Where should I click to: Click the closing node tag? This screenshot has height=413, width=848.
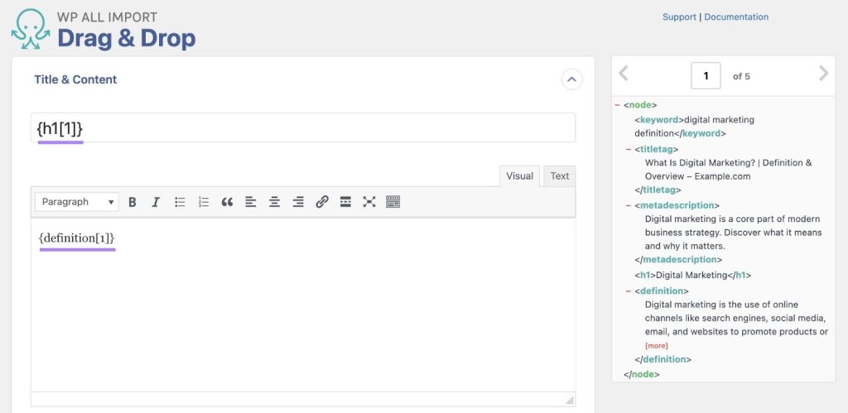[642, 374]
